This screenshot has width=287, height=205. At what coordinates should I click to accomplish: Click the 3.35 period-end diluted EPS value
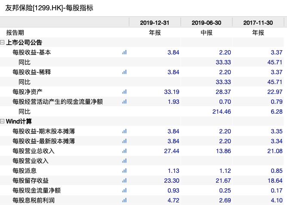coord(277,131)
